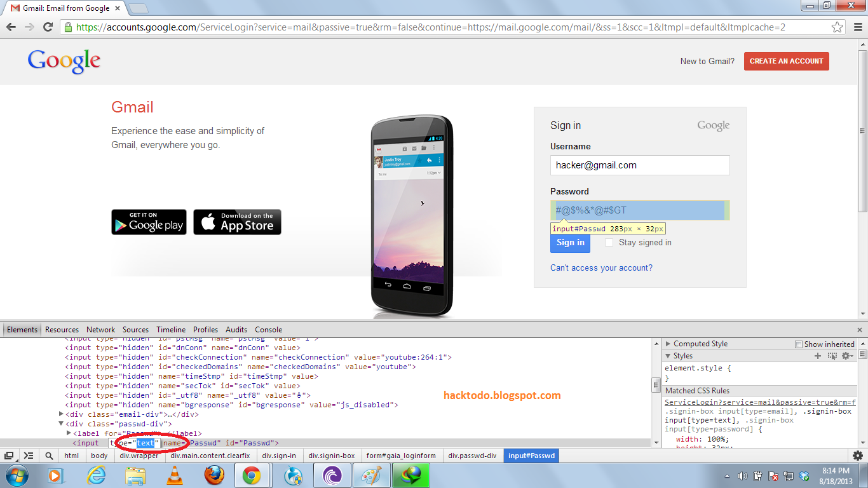This screenshot has width=868, height=488.
Task: Select the html breadcrumb
Action: (71, 456)
